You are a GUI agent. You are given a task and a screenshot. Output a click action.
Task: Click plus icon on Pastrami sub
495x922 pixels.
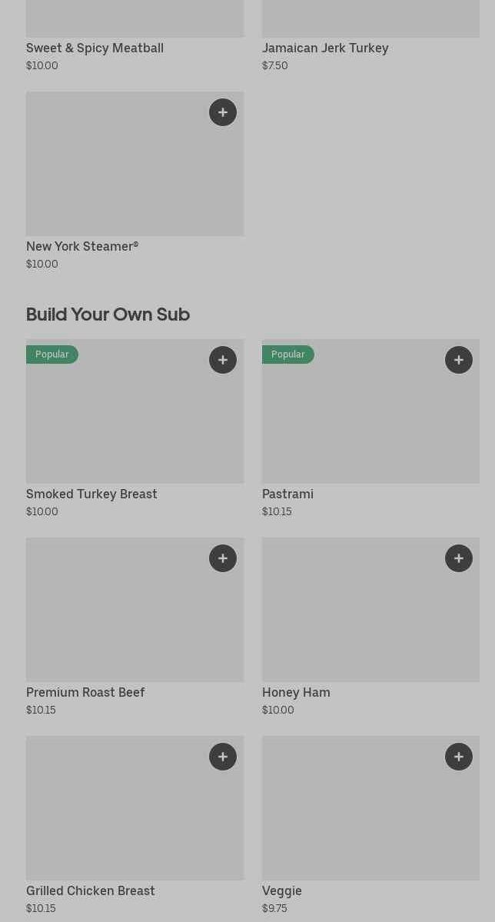(x=459, y=360)
